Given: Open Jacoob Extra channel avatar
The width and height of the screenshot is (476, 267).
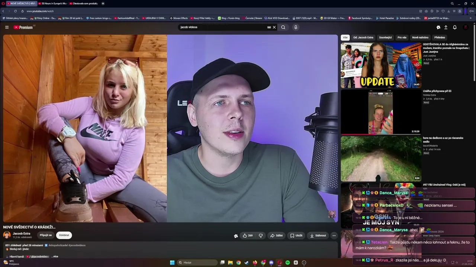Looking at the screenshot, I should coord(7,235).
